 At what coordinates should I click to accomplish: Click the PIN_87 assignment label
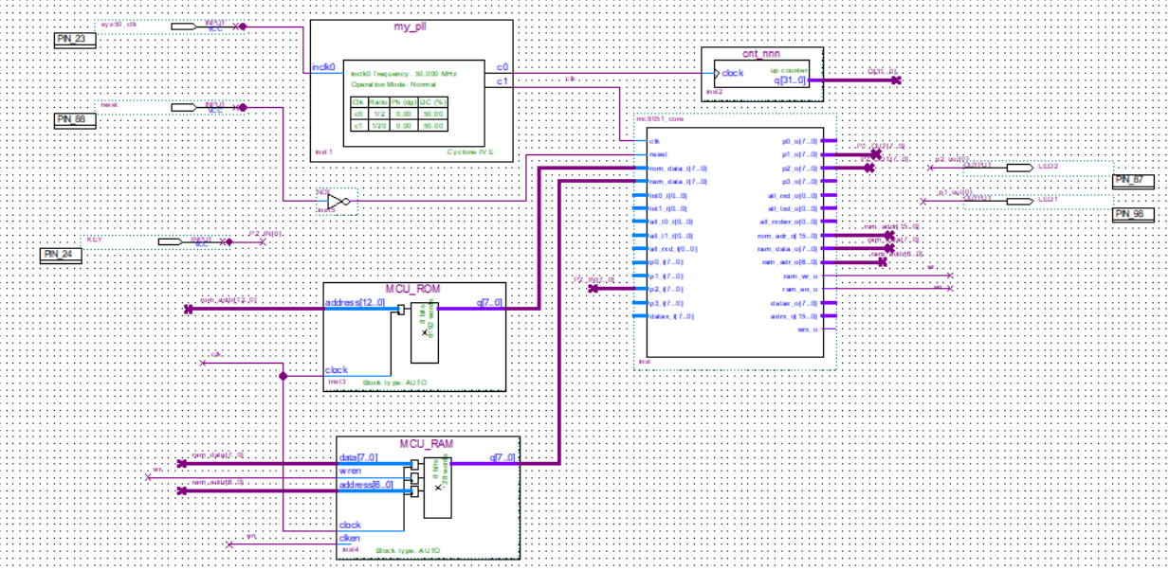coord(1135,180)
